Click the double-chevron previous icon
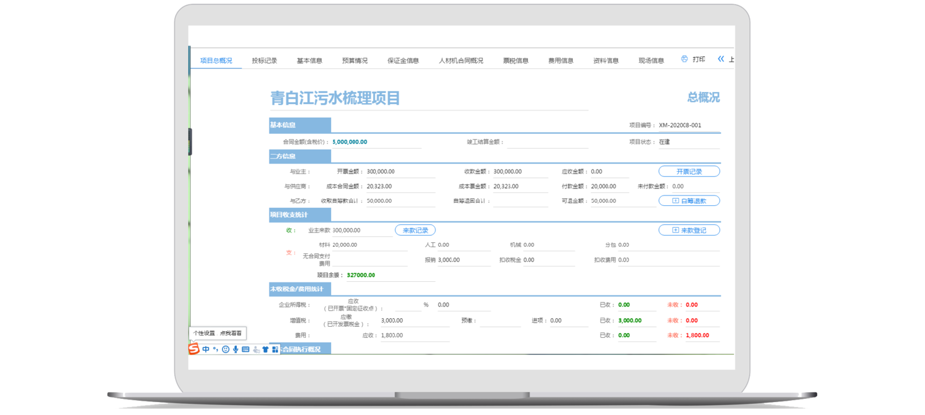Viewport: 925px width, 415px height. (720, 59)
